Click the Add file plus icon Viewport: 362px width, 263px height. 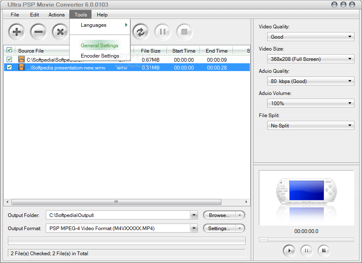pyautogui.click(x=16, y=32)
